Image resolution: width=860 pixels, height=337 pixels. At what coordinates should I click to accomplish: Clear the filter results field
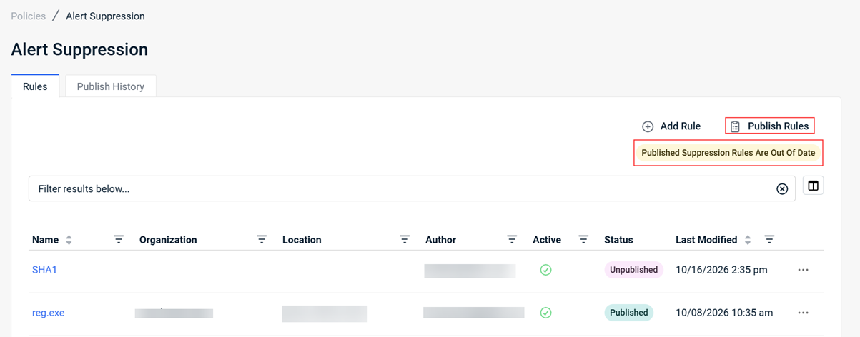point(782,189)
